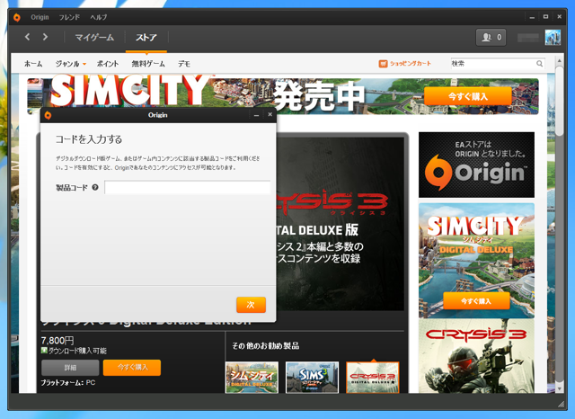This screenshot has width=575, height=419.
Task: Click the Origin logo in main title bar
Action: tap(17, 17)
